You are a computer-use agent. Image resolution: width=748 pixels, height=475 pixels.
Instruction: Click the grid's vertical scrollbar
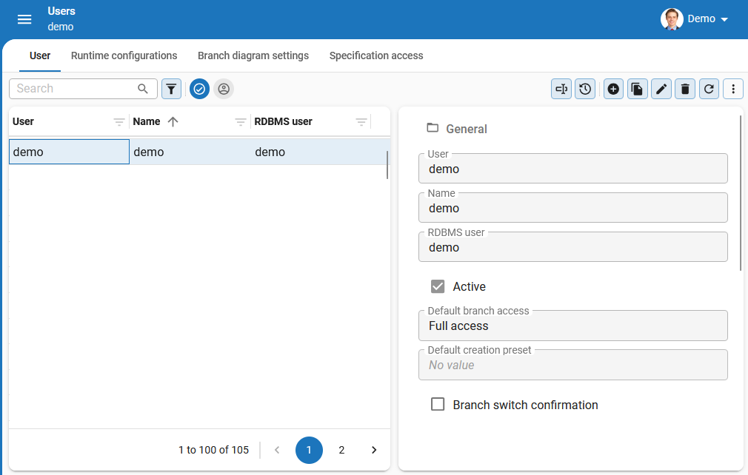point(387,165)
